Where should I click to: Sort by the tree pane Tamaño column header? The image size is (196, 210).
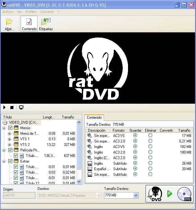click(x=66, y=117)
